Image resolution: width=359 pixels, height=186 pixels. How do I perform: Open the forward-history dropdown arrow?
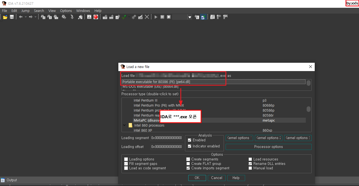pyautogui.click(x=35, y=17)
